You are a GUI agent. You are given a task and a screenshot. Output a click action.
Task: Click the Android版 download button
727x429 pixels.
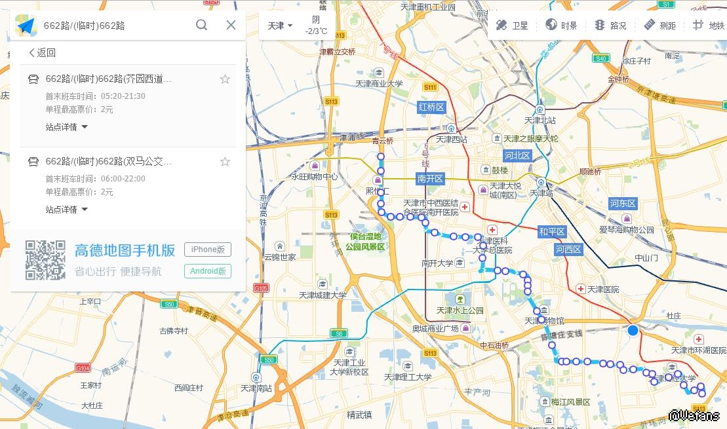pyautogui.click(x=208, y=271)
